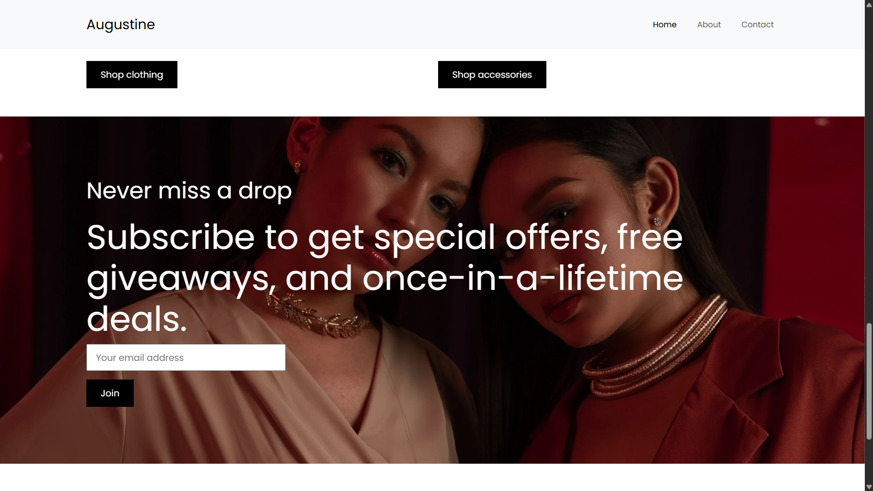Open the Home navigation link
Viewport: 873px width, 491px height.
click(x=664, y=25)
